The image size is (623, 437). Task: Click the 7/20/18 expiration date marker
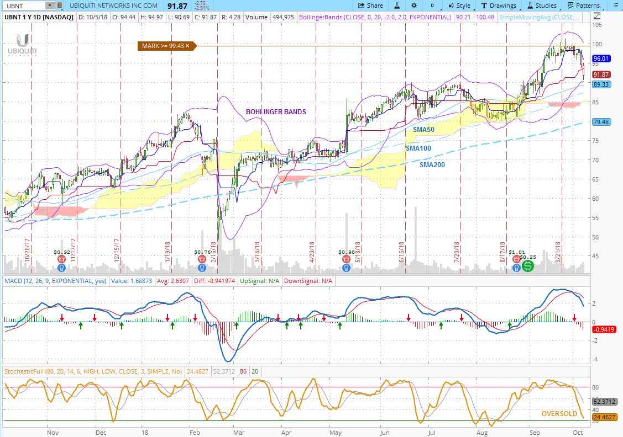[457, 252]
